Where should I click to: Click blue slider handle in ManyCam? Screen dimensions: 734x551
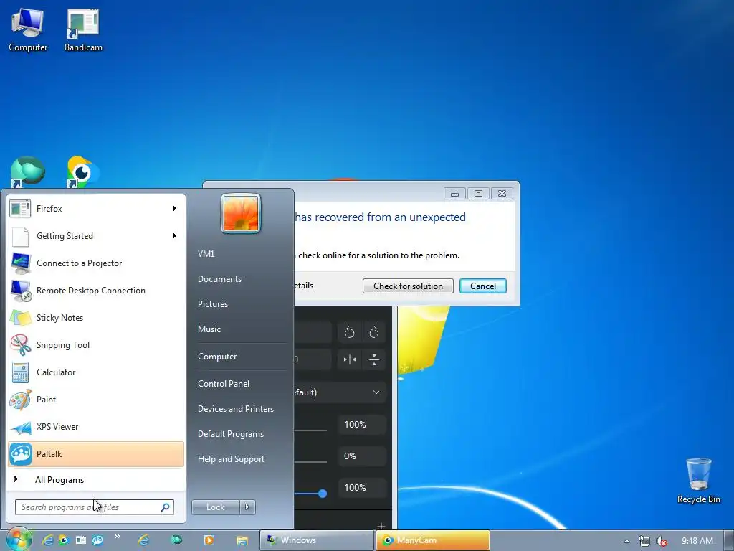tap(323, 494)
